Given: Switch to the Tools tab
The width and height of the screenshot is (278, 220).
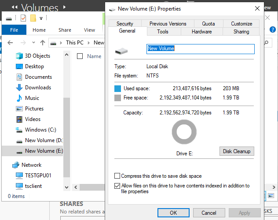Looking at the screenshot, I should 163,32.
